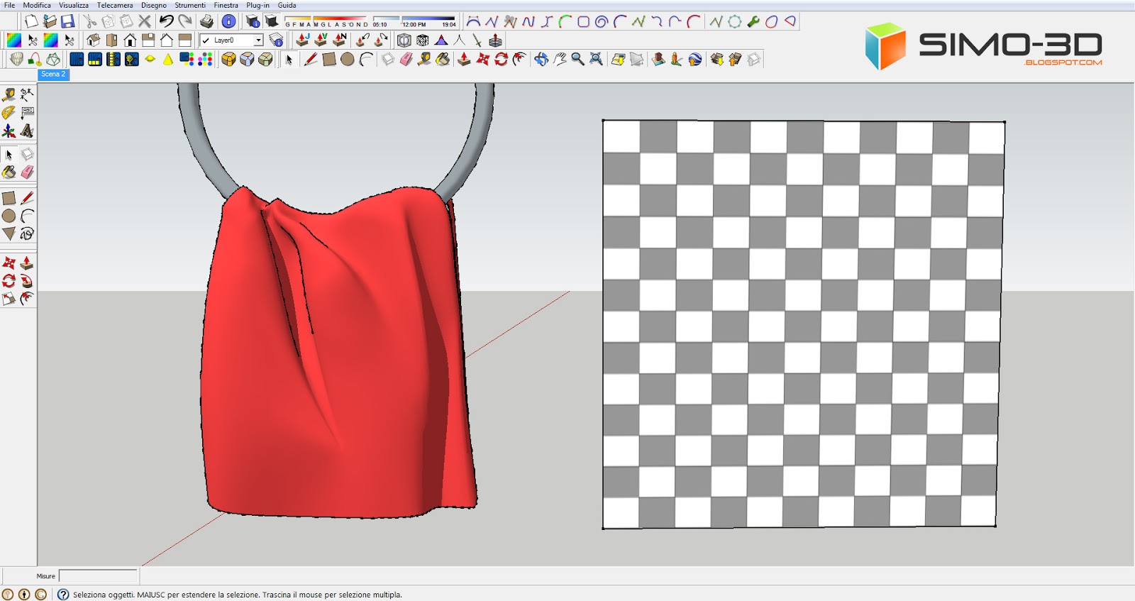The height and width of the screenshot is (601, 1135).
Task: Select the Paint Bucket tool in side toolbar
Action: coord(9,172)
